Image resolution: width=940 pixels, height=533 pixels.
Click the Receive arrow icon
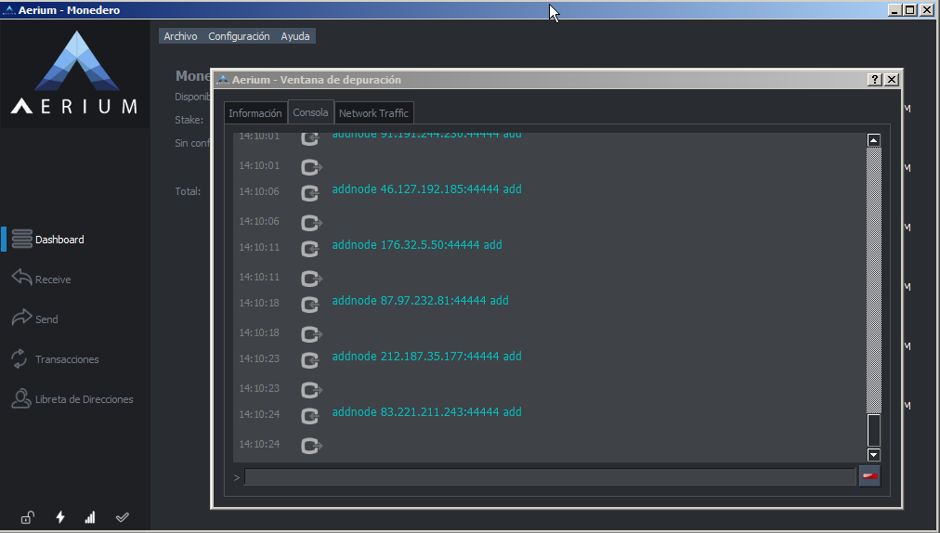pyautogui.click(x=21, y=277)
